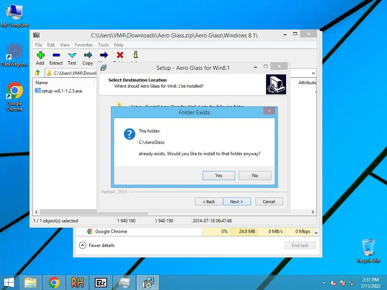Open the Tools menu in 7-Zip
Screen dimensions: 387x290
pos(103,45)
